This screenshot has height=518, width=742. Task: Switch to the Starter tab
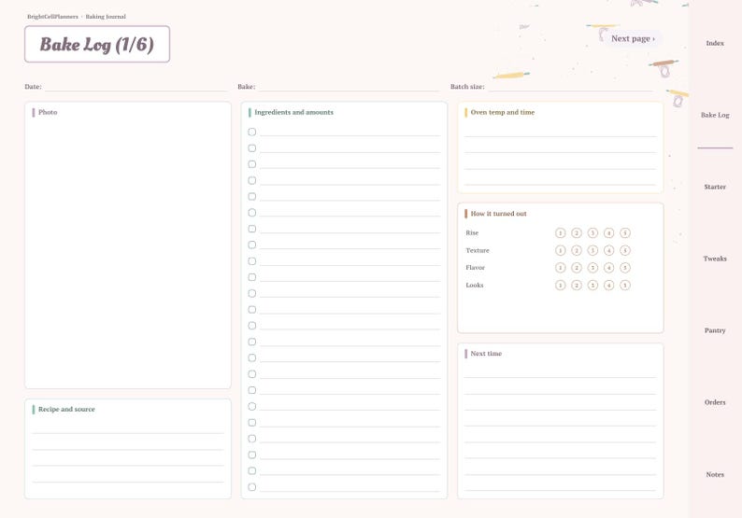click(715, 187)
